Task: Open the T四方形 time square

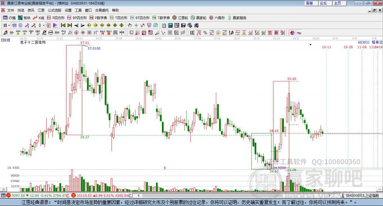Action: pos(119,18)
